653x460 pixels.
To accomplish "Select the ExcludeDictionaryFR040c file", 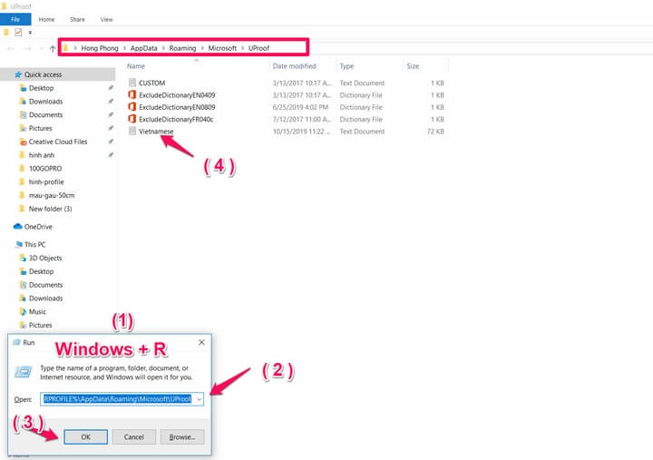I will 176,119.
